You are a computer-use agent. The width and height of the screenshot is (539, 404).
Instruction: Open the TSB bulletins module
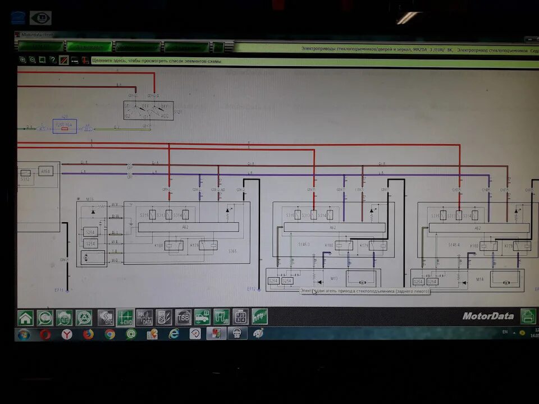[x=183, y=318]
